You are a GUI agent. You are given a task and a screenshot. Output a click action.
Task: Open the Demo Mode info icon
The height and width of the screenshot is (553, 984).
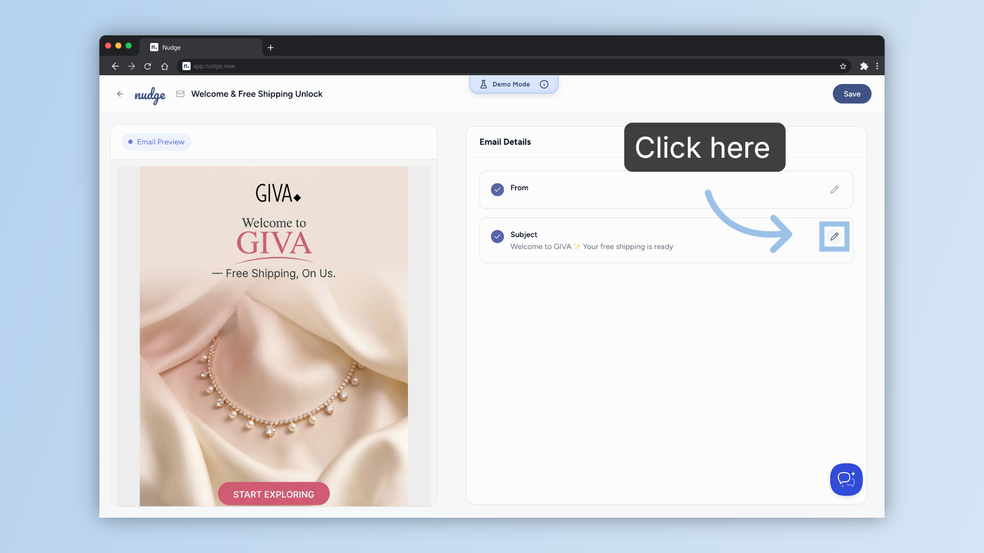(x=544, y=84)
